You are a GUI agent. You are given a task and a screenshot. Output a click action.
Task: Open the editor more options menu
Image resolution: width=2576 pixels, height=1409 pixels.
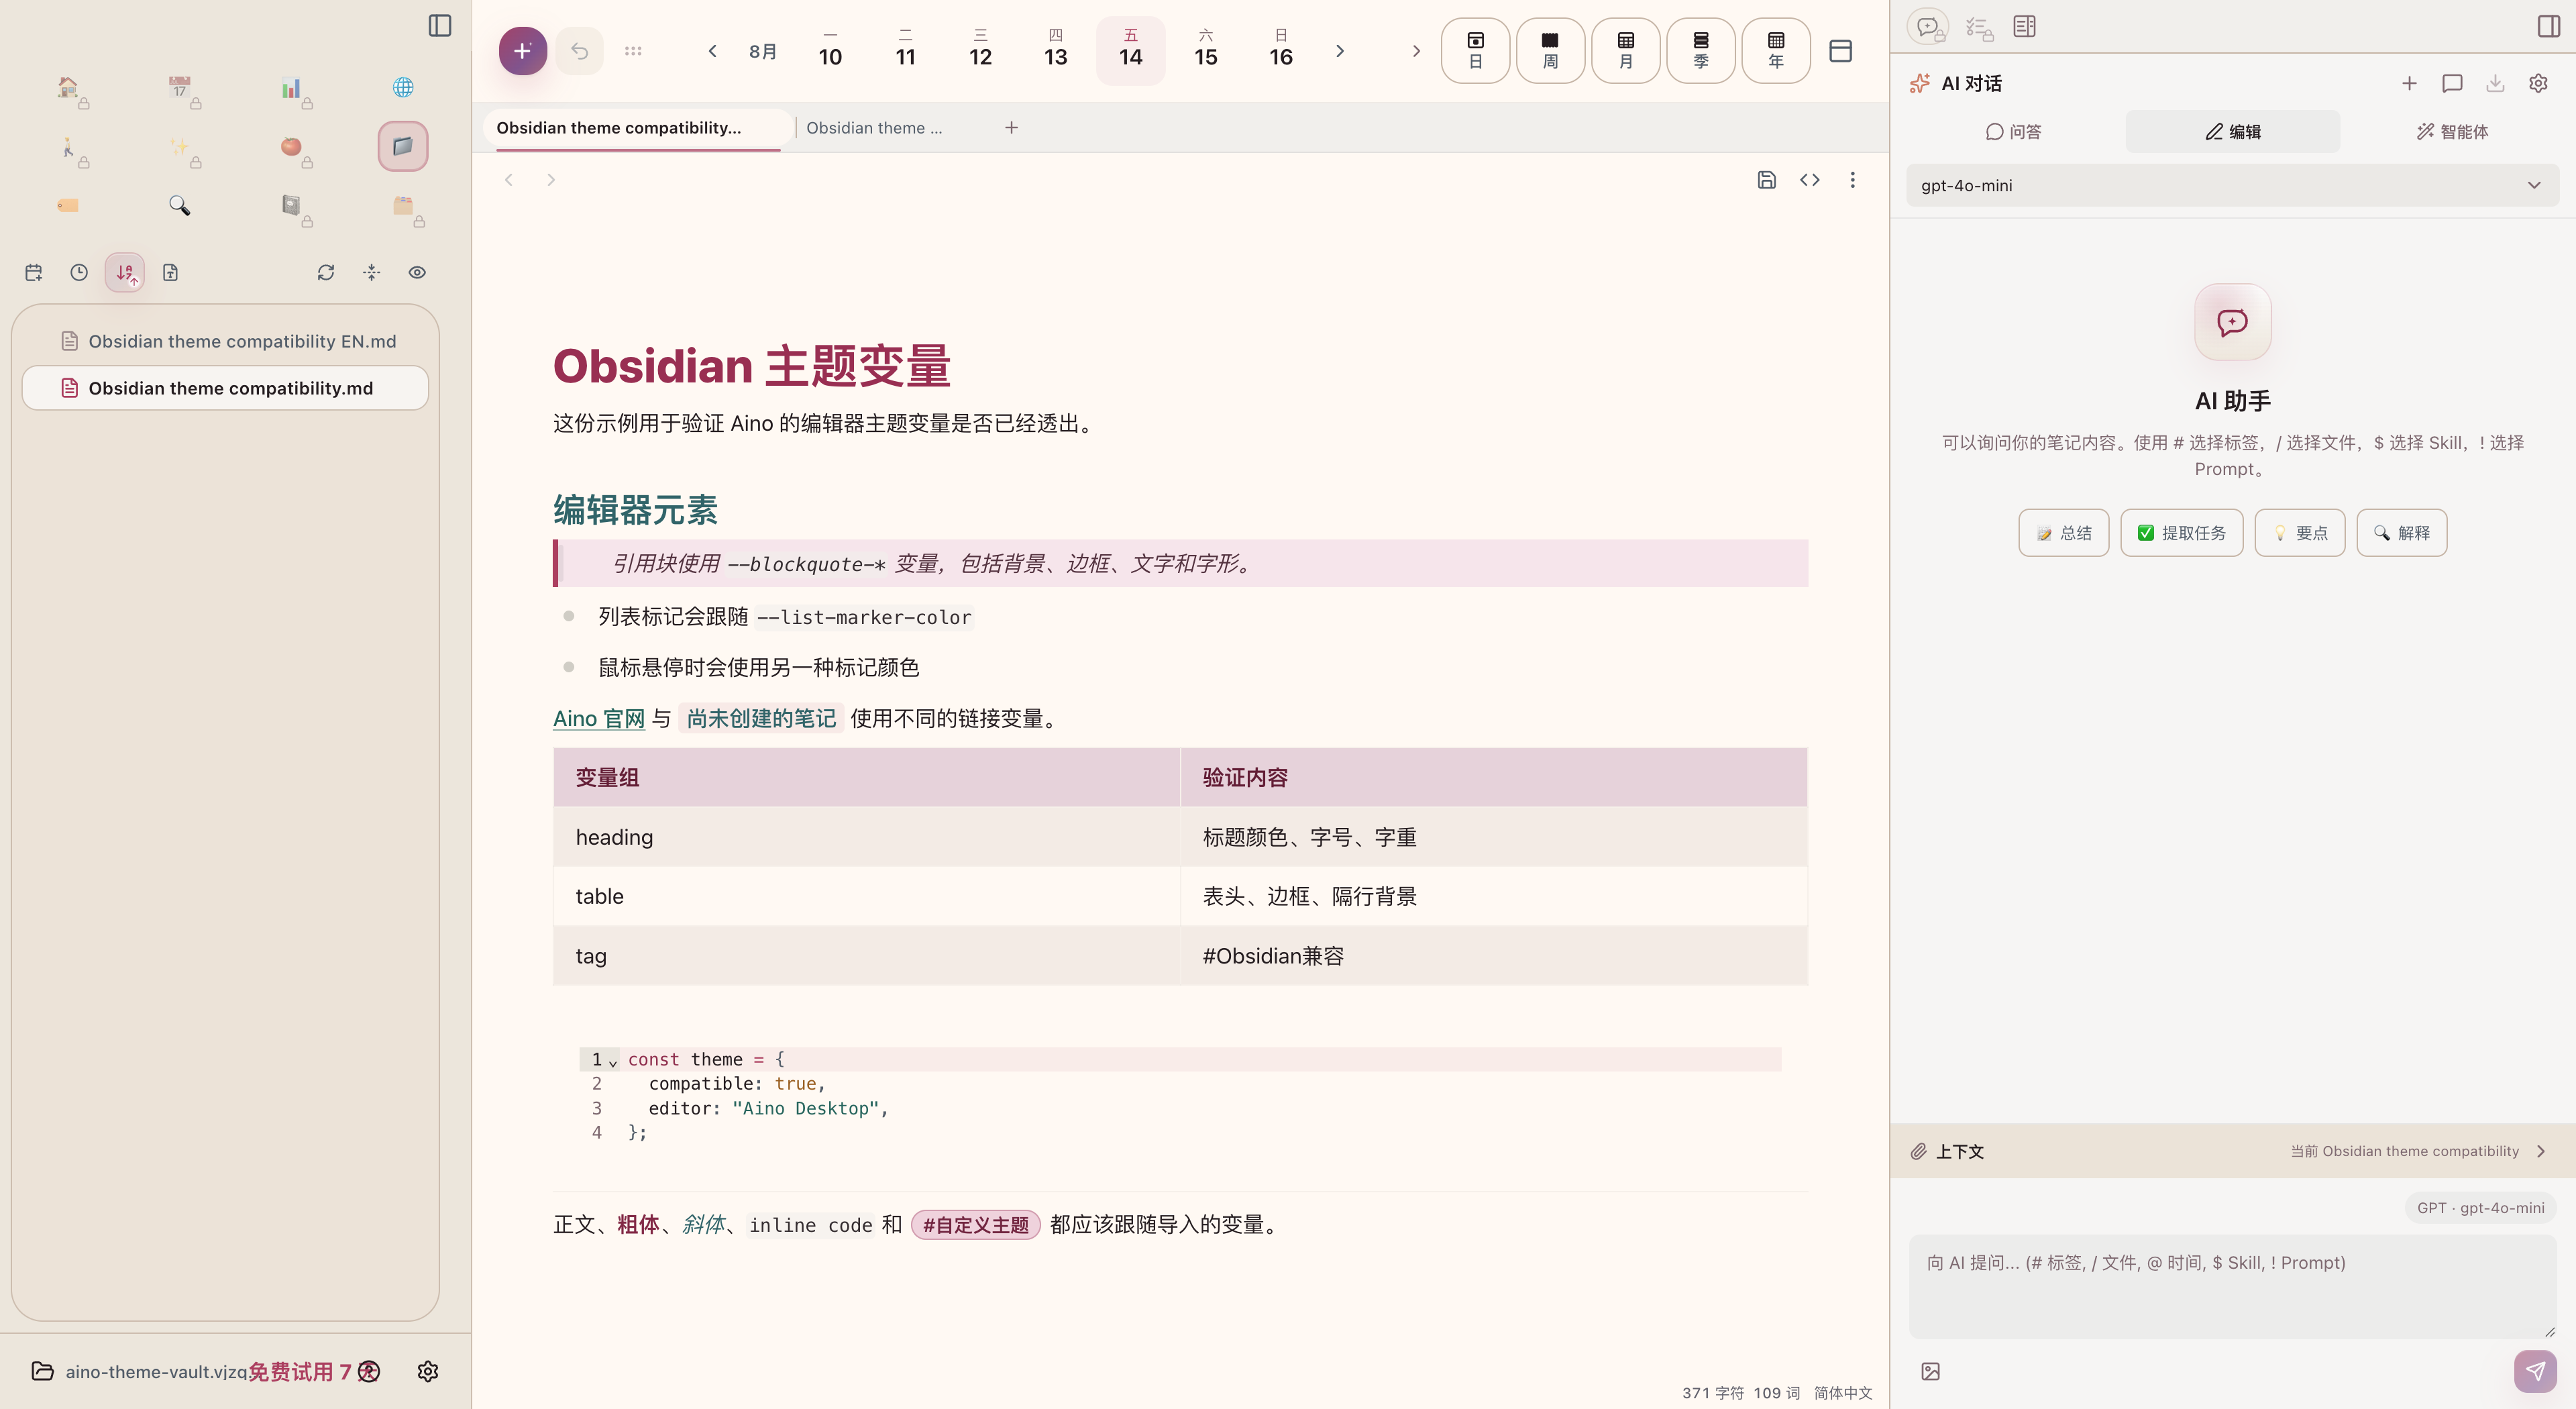[x=1853, y=180]
